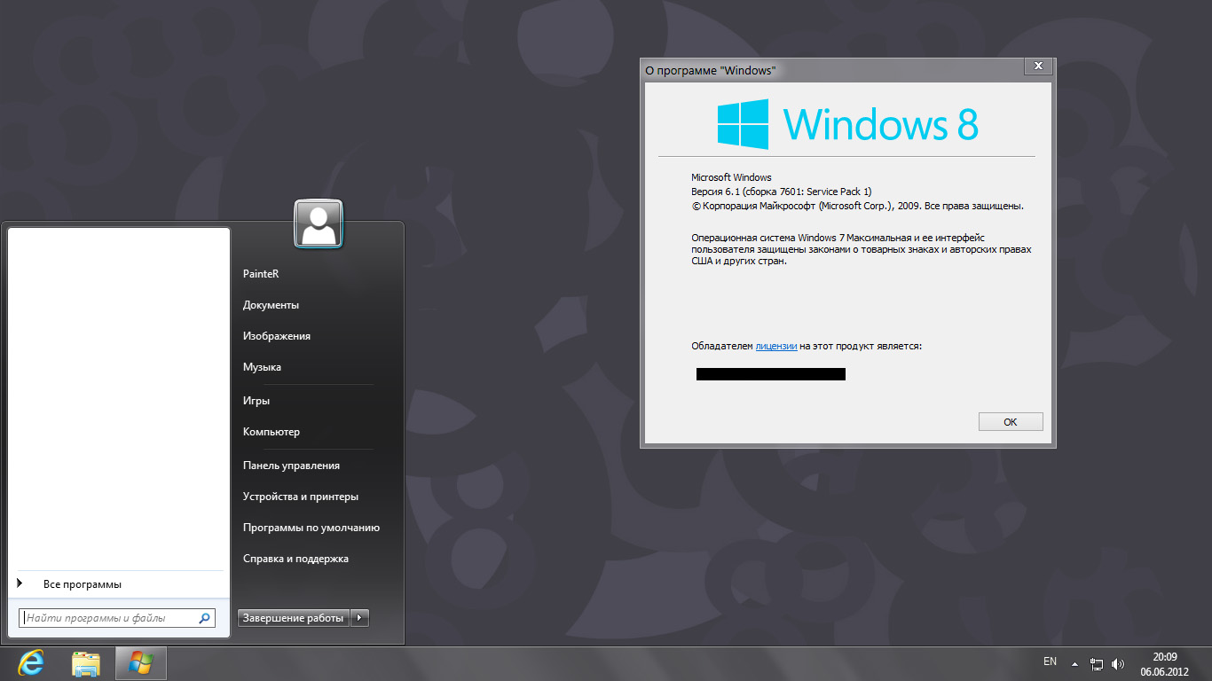The width and height of the screenshot is (1212, 681).
Task: Click the taskbar clock showing 20:09
Action: coord(1164,664)
